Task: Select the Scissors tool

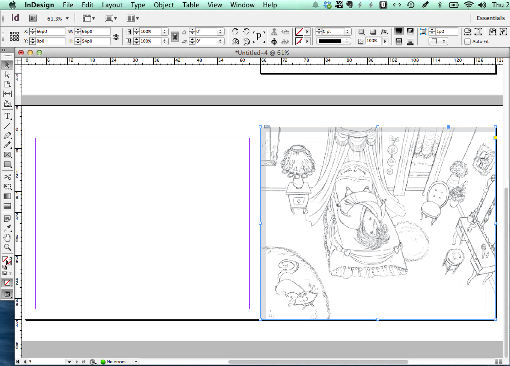Action: pos(7,177)
